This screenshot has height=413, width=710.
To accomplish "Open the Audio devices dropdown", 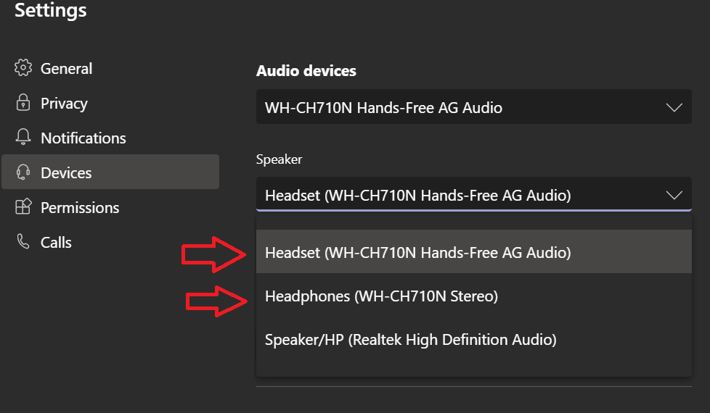I will point(473,107).
